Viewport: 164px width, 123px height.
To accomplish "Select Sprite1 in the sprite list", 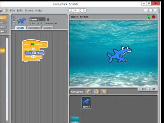I will coord(86,103).
